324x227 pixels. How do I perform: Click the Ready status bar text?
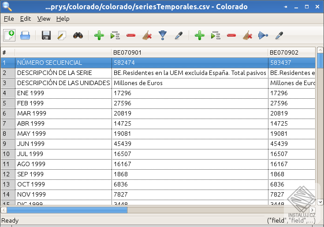click(x=10, y=220)
